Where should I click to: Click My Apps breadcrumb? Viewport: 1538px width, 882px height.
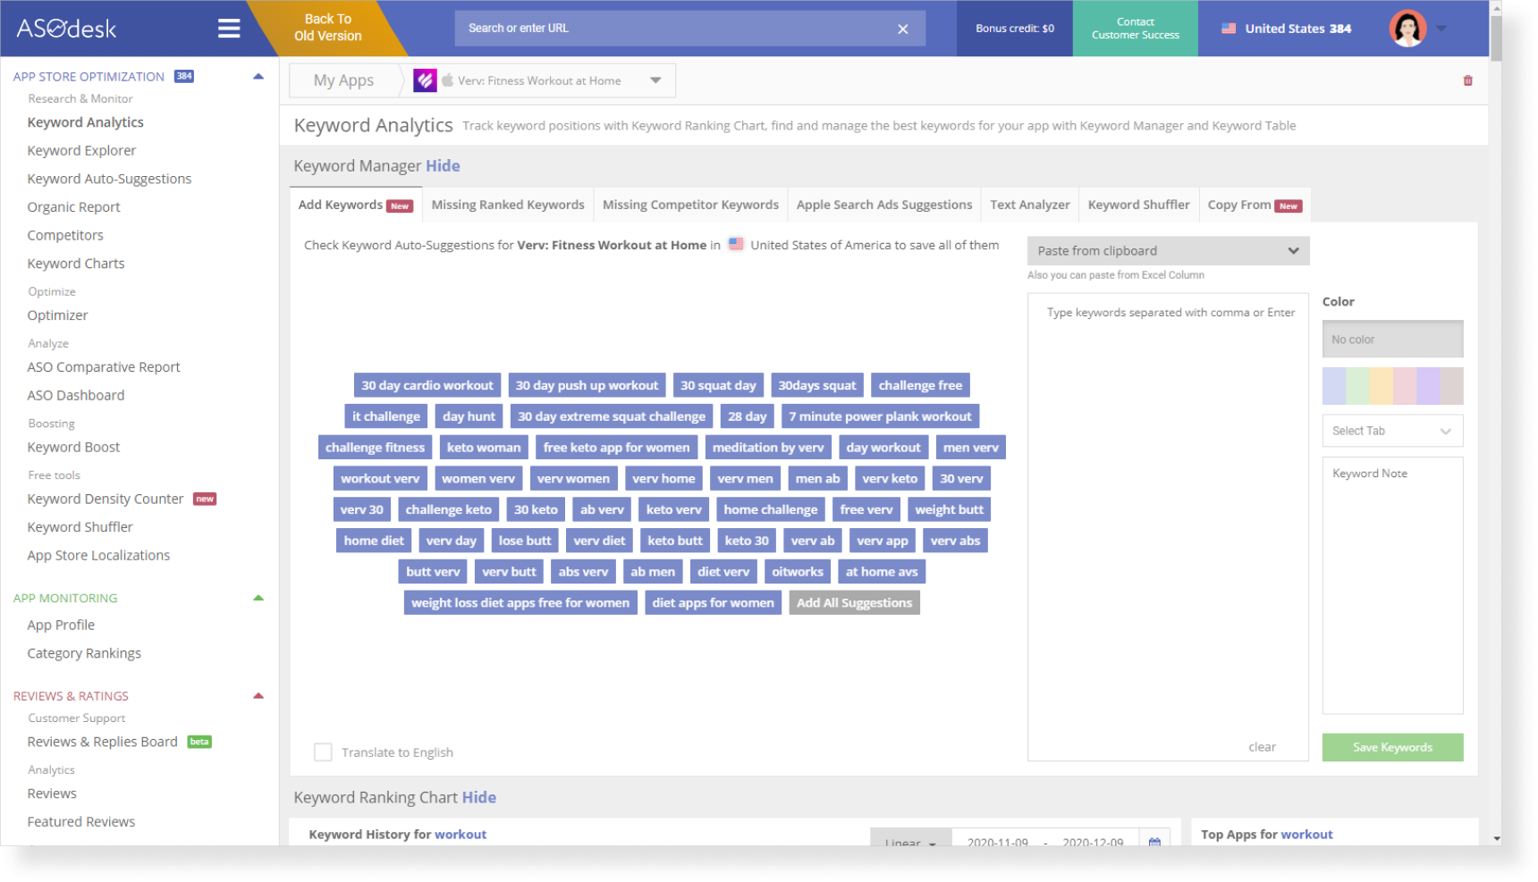click(343, 80)
